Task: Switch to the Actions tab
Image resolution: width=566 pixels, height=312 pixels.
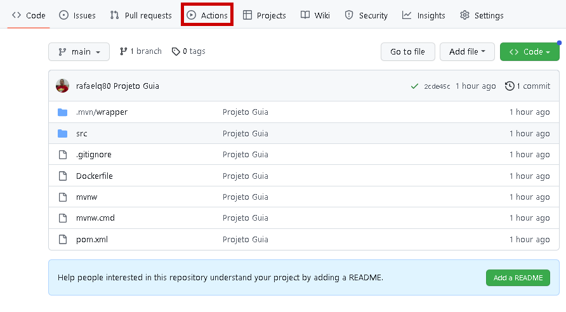Action: (207, 15)
